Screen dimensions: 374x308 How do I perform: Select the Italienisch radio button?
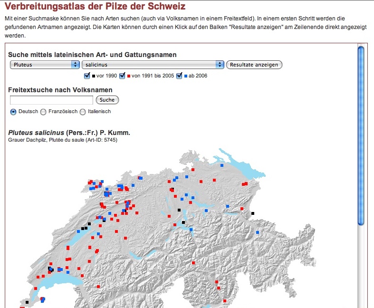83,112
